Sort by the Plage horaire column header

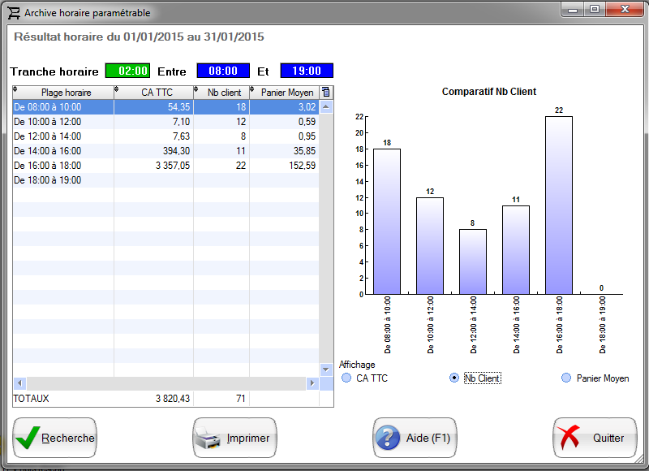coord(65,93)
